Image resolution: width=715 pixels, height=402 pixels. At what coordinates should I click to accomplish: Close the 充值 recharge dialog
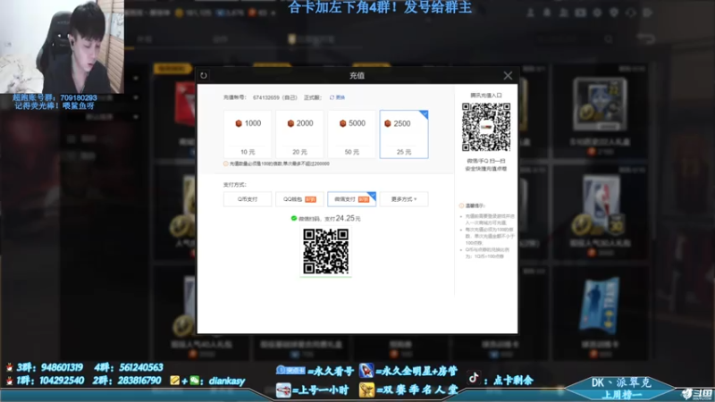[x=508, y=76]
